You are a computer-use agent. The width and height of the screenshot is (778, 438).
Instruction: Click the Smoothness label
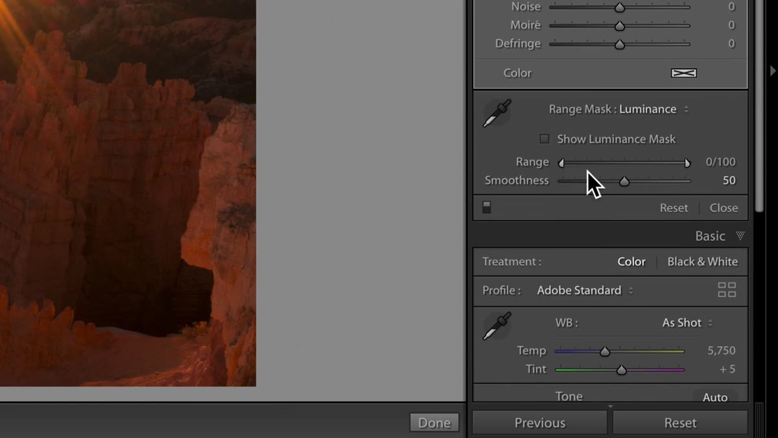pyautogui.click(x=517, y=181)
